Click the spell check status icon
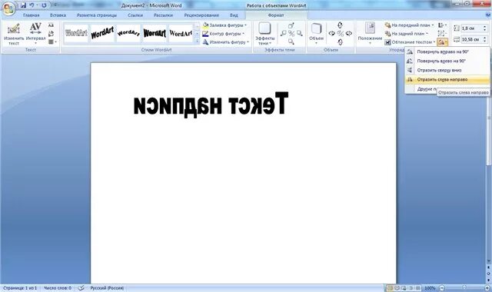 (81, 288)
